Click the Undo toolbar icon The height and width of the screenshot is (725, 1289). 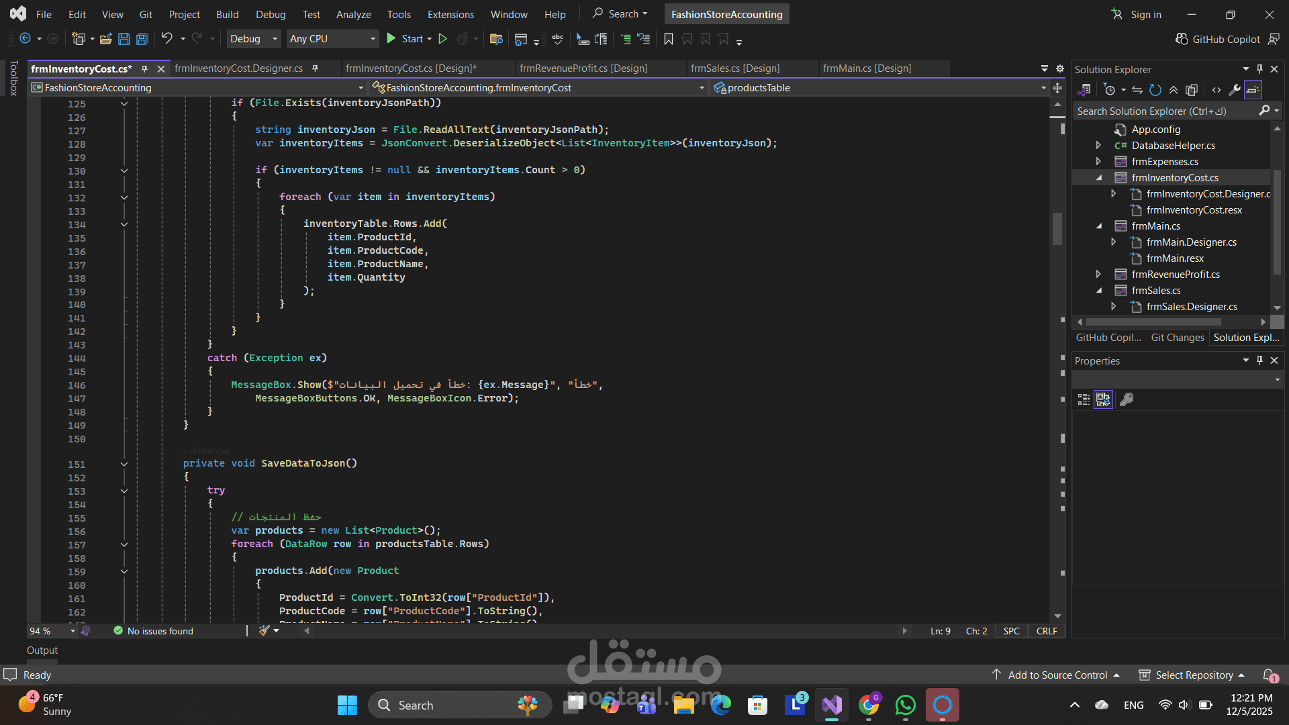coord(166,39)
